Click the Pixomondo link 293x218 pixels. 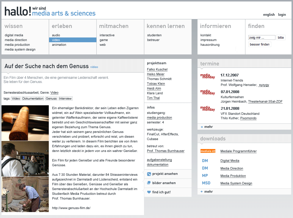pos(248,118)
